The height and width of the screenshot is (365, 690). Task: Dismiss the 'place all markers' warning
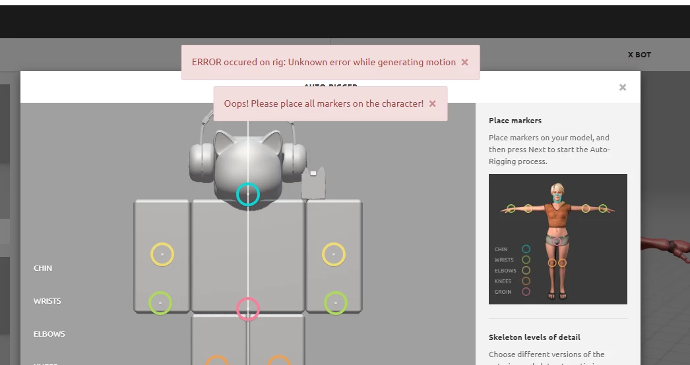click(x=433, y=104)
